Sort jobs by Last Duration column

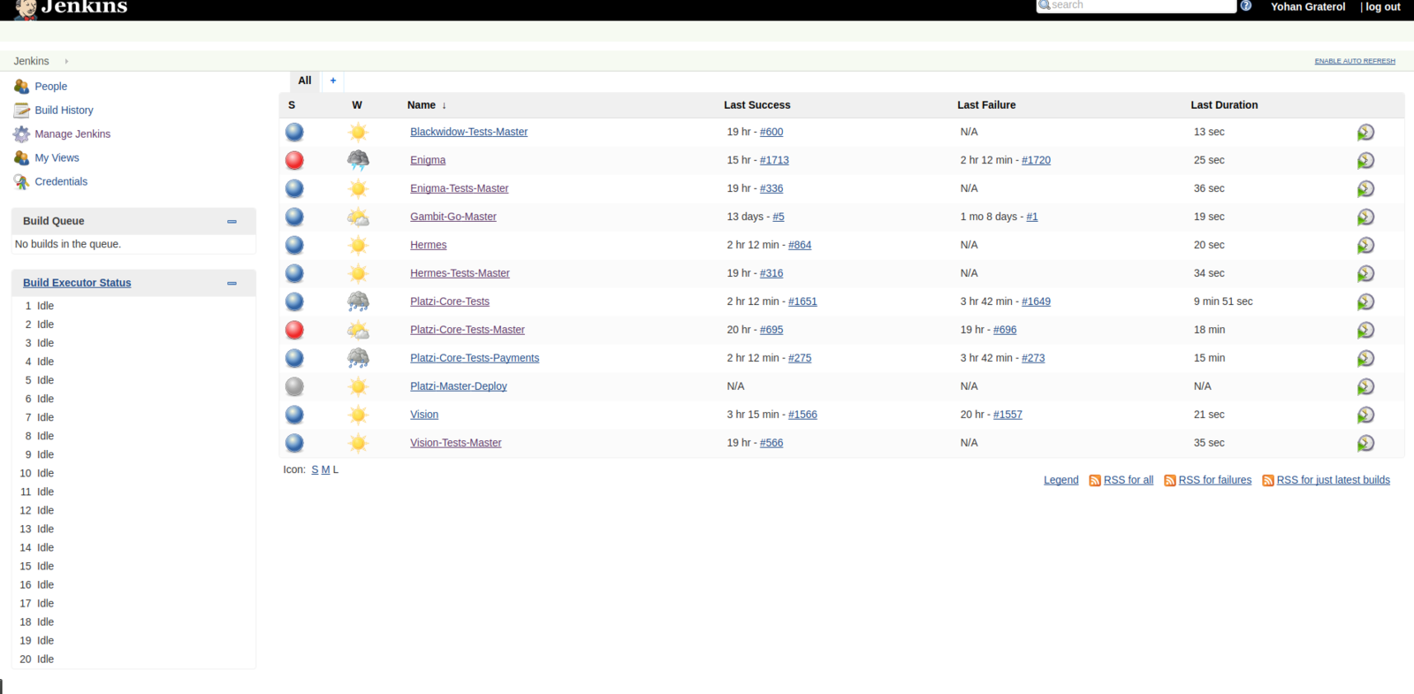1224,105
